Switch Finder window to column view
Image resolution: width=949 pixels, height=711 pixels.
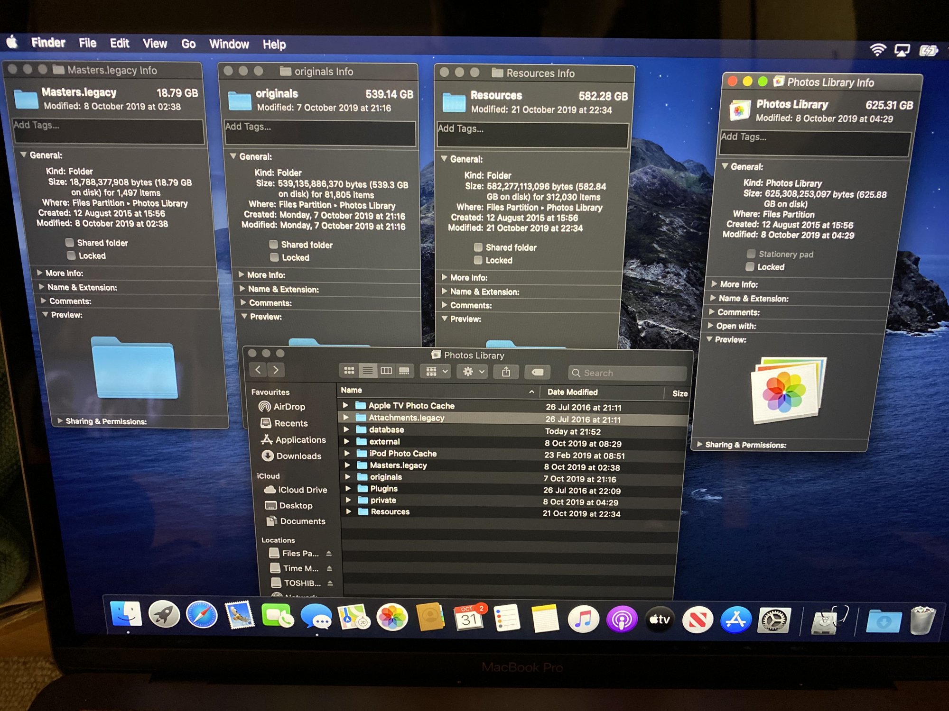click(x=386, y=371)
